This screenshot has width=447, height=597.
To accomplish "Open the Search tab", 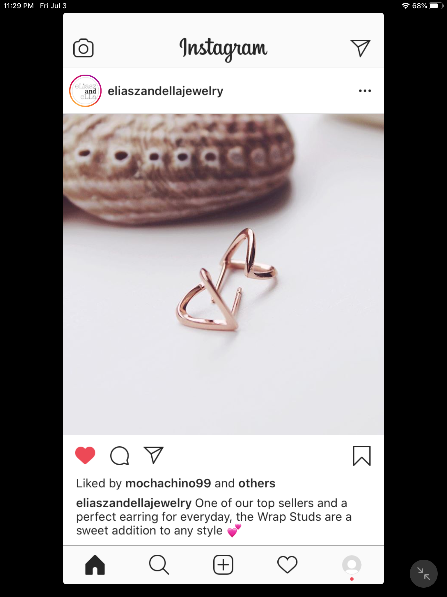I will (x=159, y=565).
